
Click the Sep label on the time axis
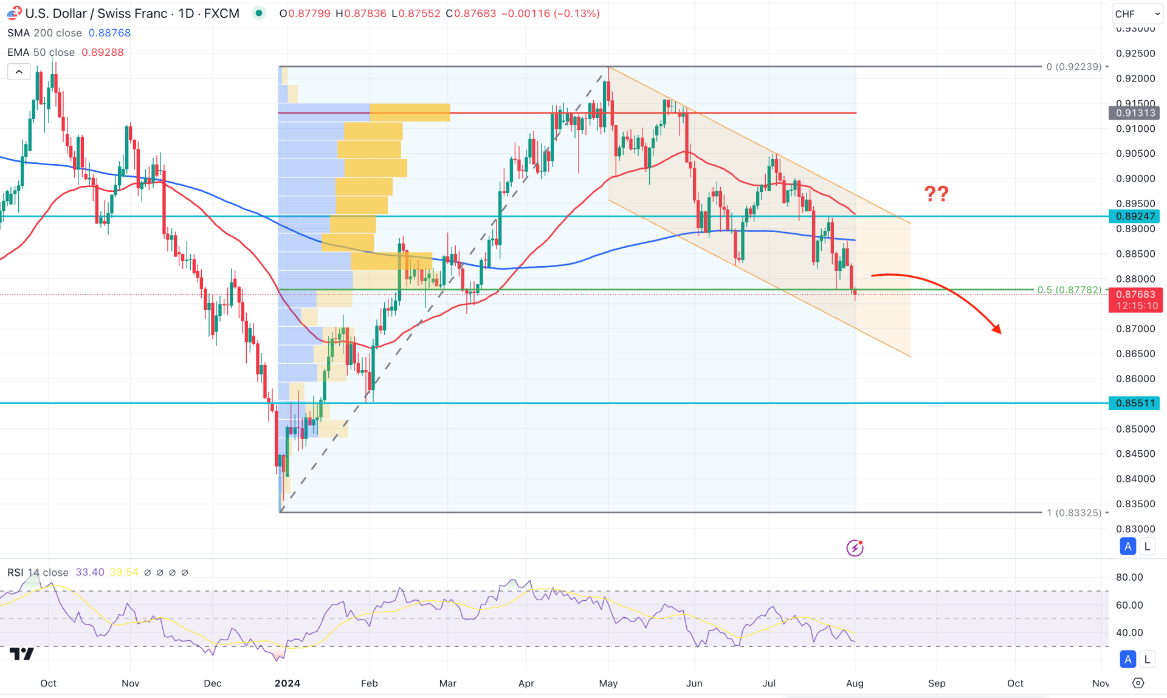tap(937, 683)
